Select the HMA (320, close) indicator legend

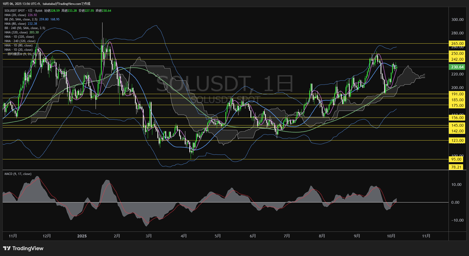[x=16, y=32]
